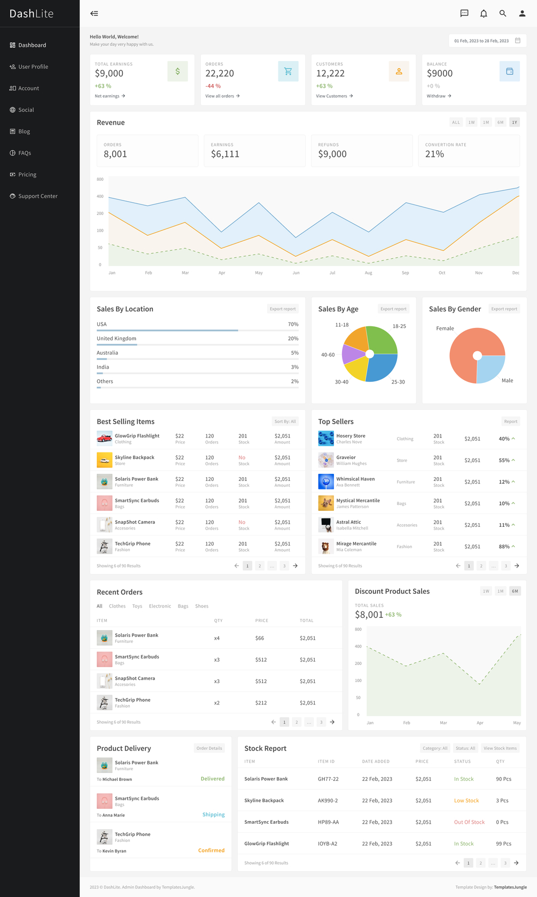The width and height of the screenshot is (537, 897).
Task: Click the Report button in Top Sellers
Action: point(511,421)
